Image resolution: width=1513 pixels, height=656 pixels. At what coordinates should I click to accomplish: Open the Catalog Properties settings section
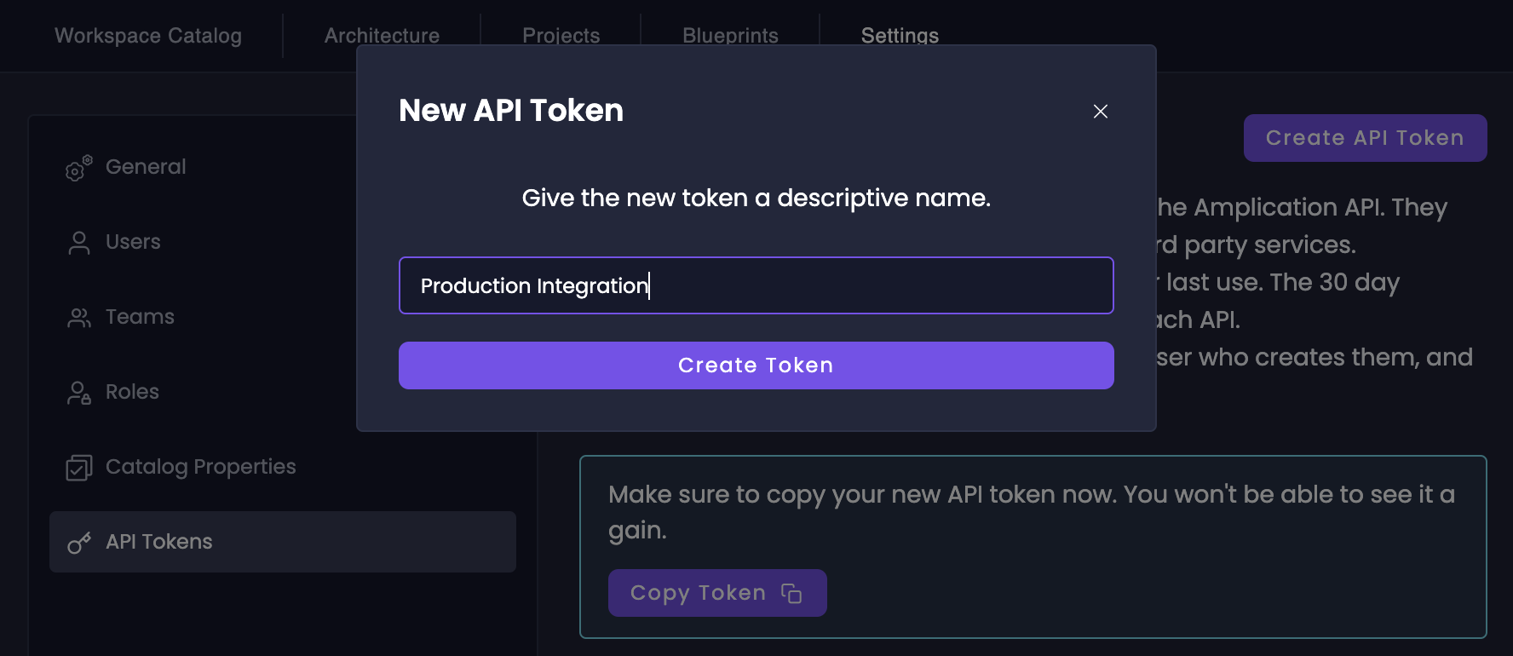pos(200,467)
